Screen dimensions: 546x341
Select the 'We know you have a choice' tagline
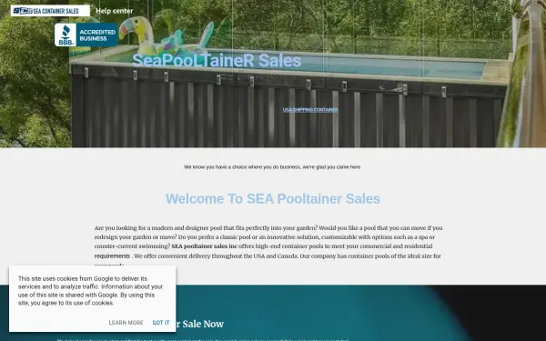click(x=272, y=167)
